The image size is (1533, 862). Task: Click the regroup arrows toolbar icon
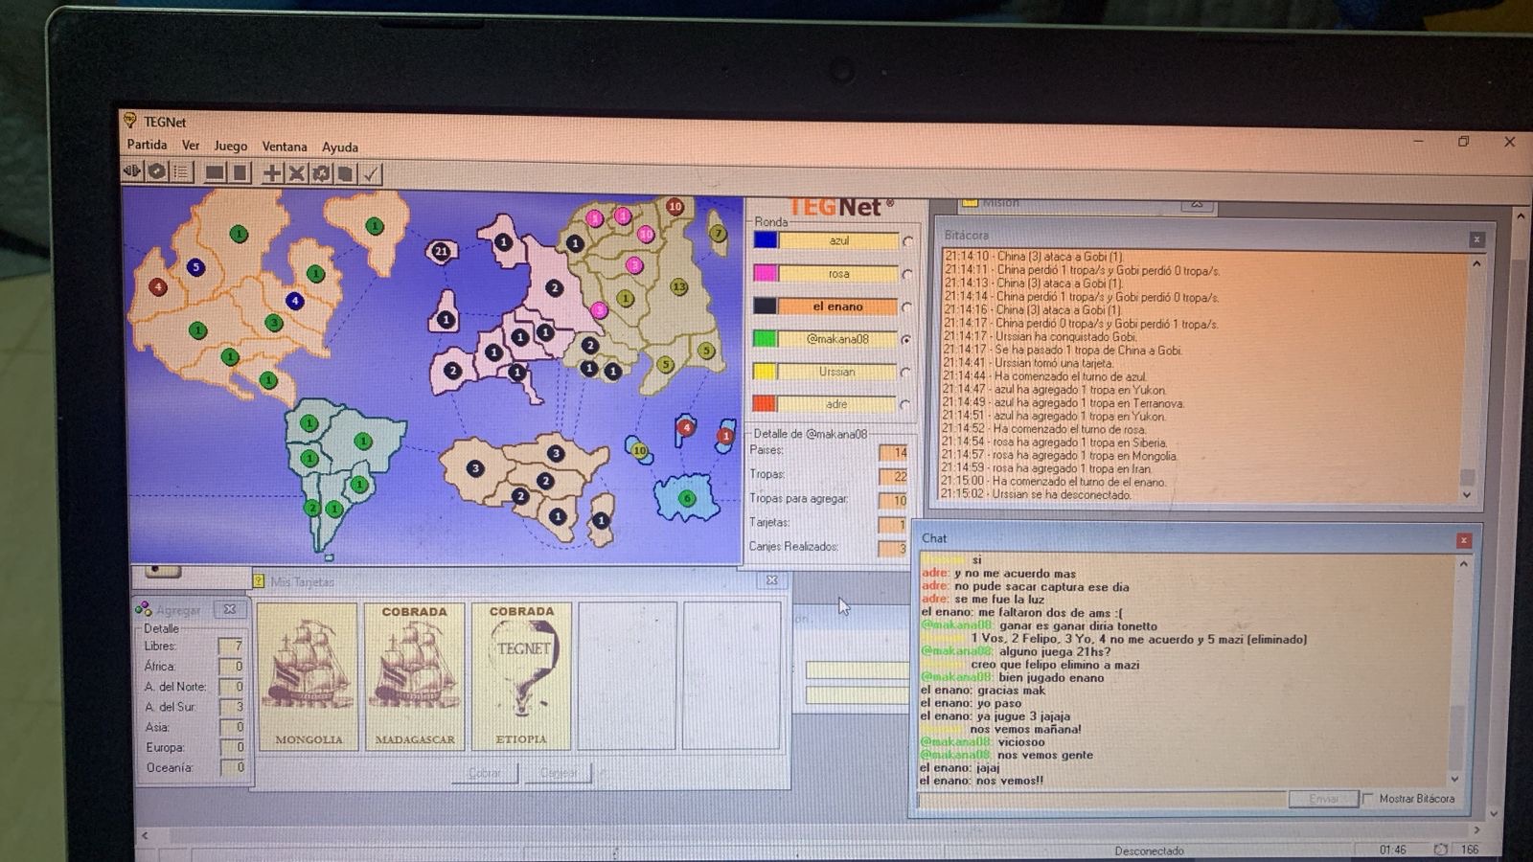(x=322, y=173)
